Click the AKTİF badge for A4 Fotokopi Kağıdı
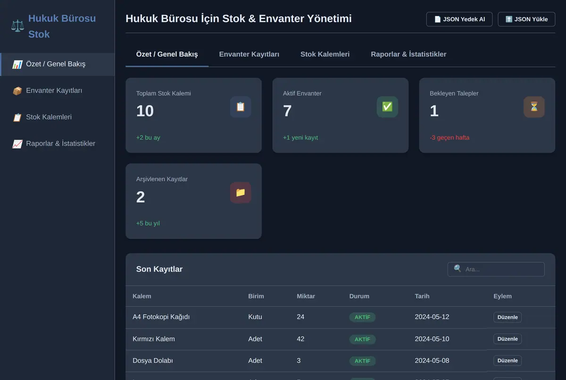This screenshot has height=380, width=566. tap(362, 317)
